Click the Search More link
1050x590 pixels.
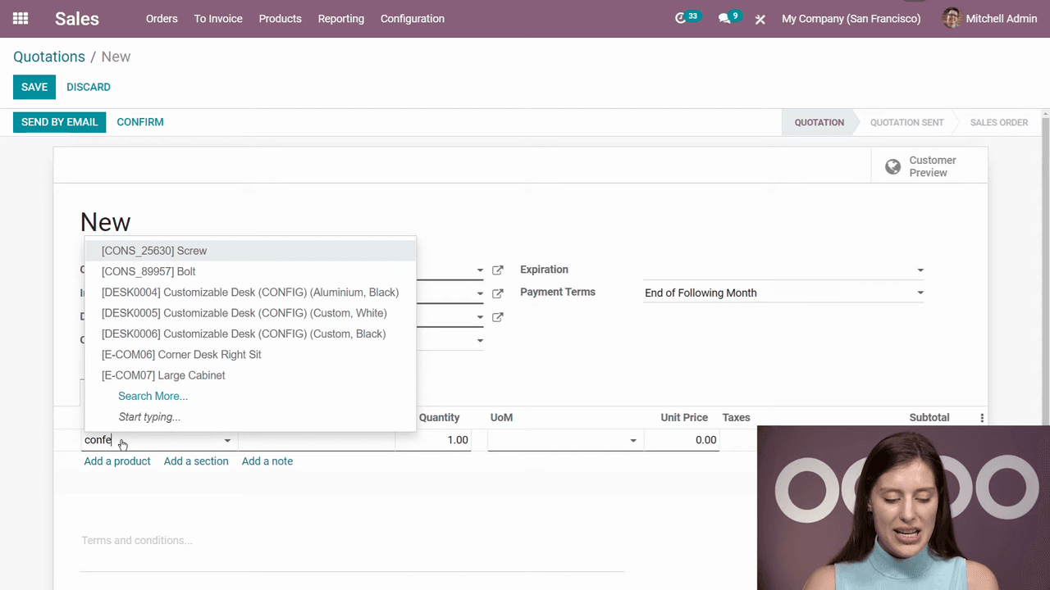[x=153, y=396]
